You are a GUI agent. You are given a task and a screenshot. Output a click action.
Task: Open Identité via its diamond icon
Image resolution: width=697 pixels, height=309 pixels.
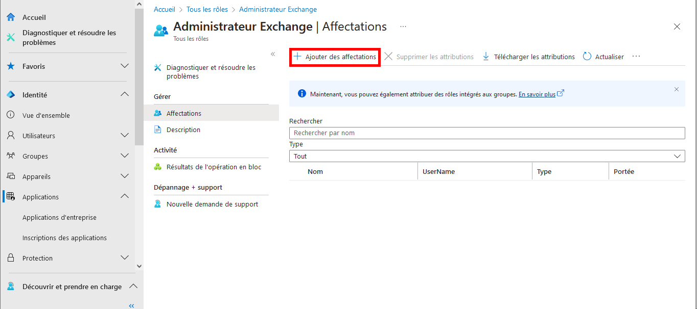(10, 94)
